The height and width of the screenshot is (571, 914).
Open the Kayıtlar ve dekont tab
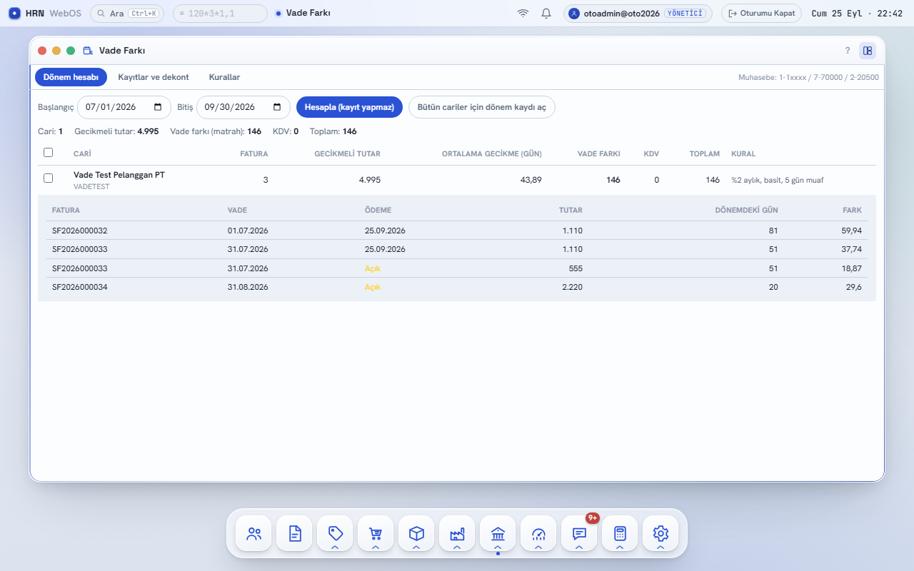point(154,77)
